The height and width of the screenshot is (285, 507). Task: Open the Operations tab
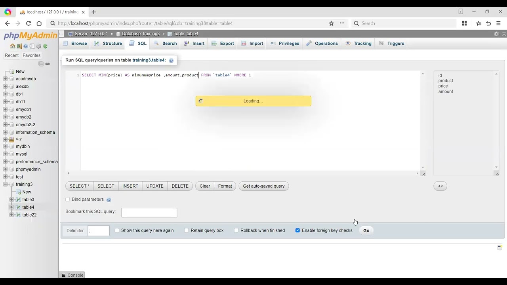coord(322,44)
